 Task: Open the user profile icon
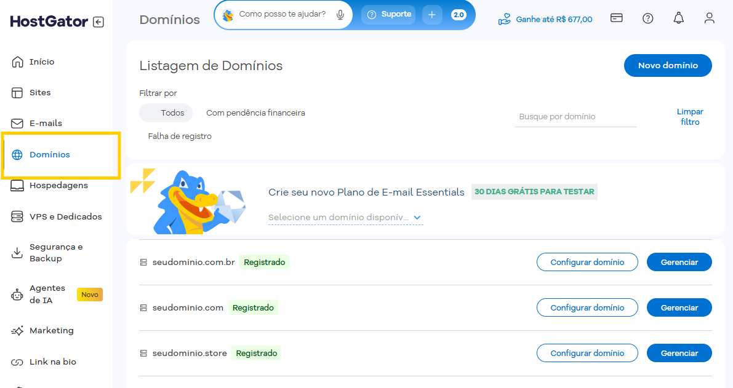coord(709,18)
